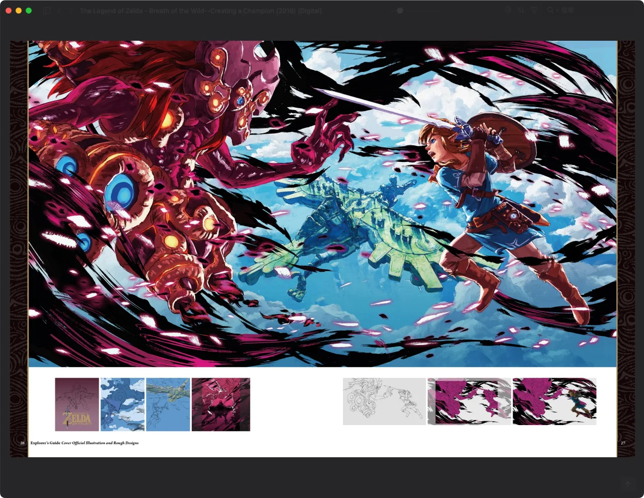Screen dimensions: 644x498
Task: Select the blue and white cloud sketch thumbnail
Action: pos(123,404)
